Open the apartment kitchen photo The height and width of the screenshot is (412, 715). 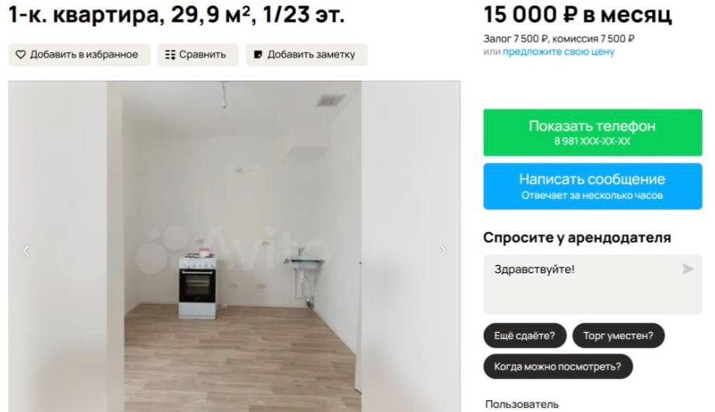pos(234,246)
